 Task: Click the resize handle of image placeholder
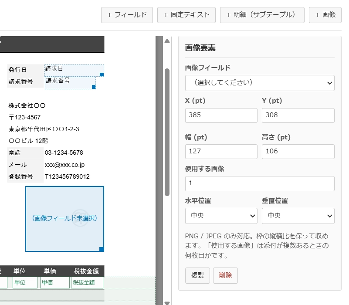pos(102,249)
